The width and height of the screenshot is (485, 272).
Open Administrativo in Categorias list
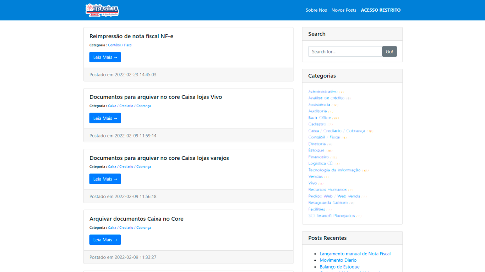click(323, 92)
